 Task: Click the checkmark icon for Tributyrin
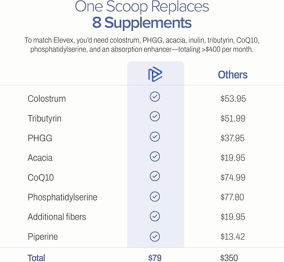[155, 117]
